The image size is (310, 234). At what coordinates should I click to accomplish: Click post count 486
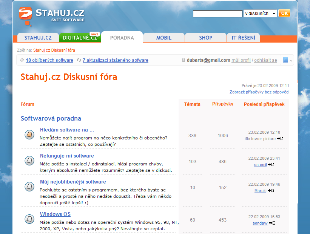223,162
